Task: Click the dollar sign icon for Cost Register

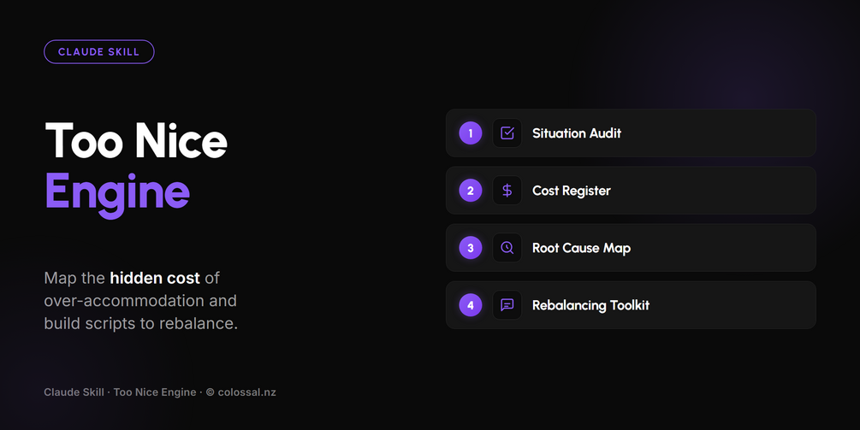Action: point(507,191)
